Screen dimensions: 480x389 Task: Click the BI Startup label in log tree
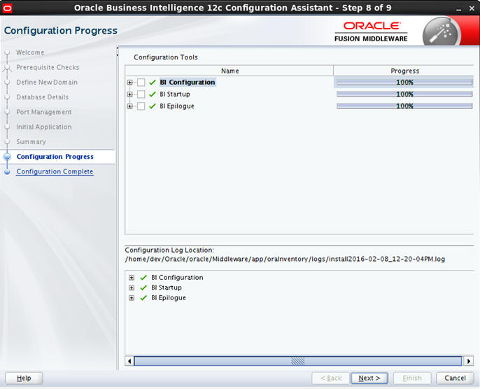(x=167, y=288)
